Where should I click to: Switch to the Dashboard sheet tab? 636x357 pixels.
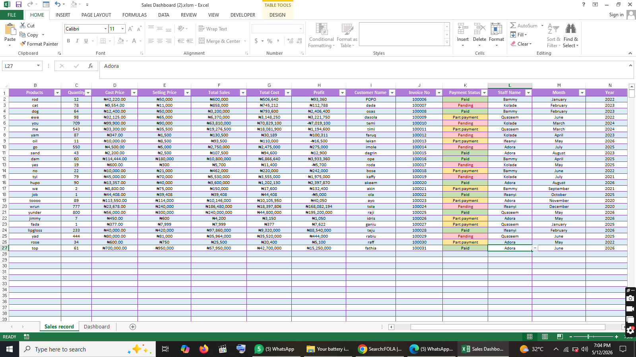click(x=97, y=327)
